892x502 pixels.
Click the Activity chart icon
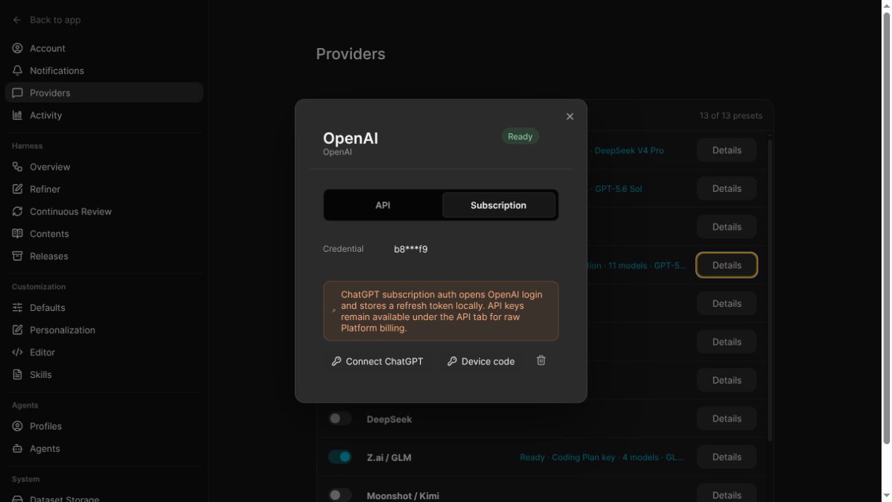[x=18, y=115]
